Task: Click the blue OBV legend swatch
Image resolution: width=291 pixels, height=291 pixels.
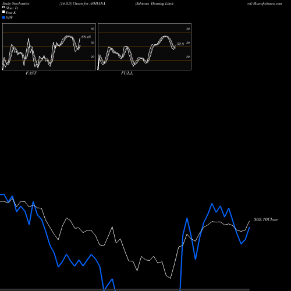Action: 3,17
